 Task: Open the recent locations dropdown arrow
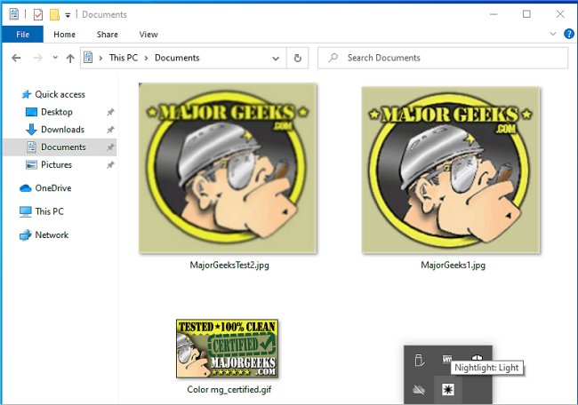[55, 59]
